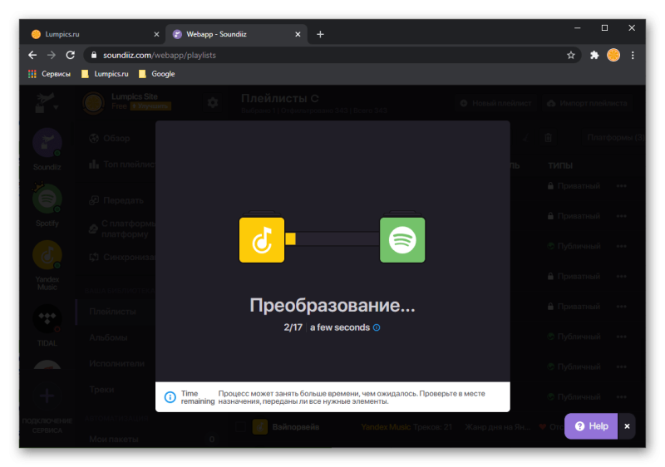Open the Обзор menu item
665x467 pixels.
click(110, 138)
